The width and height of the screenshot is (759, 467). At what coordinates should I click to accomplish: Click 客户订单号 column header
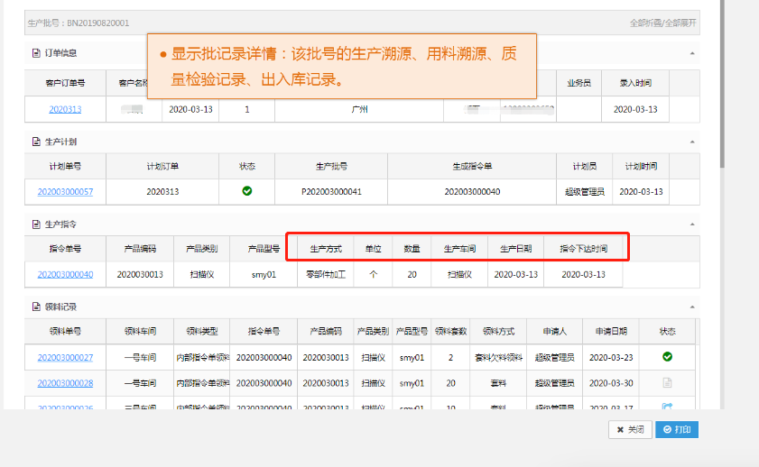click(x=65, y=83)
